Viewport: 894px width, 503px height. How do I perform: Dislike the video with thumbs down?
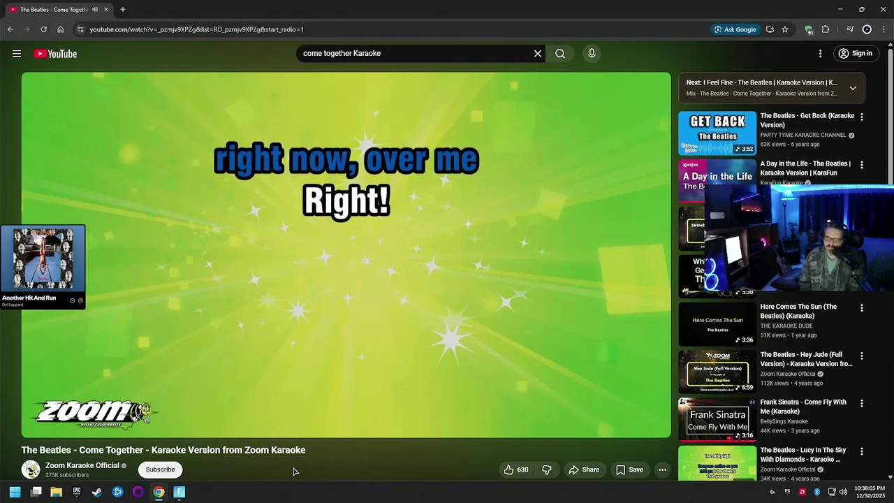coord(547,469)
